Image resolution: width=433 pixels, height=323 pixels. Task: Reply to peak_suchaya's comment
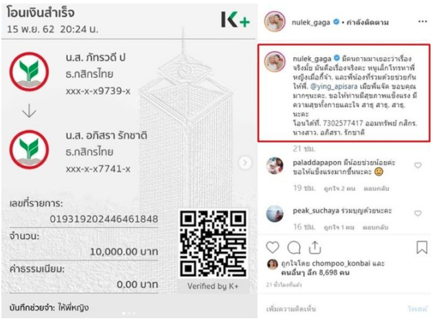375,227
